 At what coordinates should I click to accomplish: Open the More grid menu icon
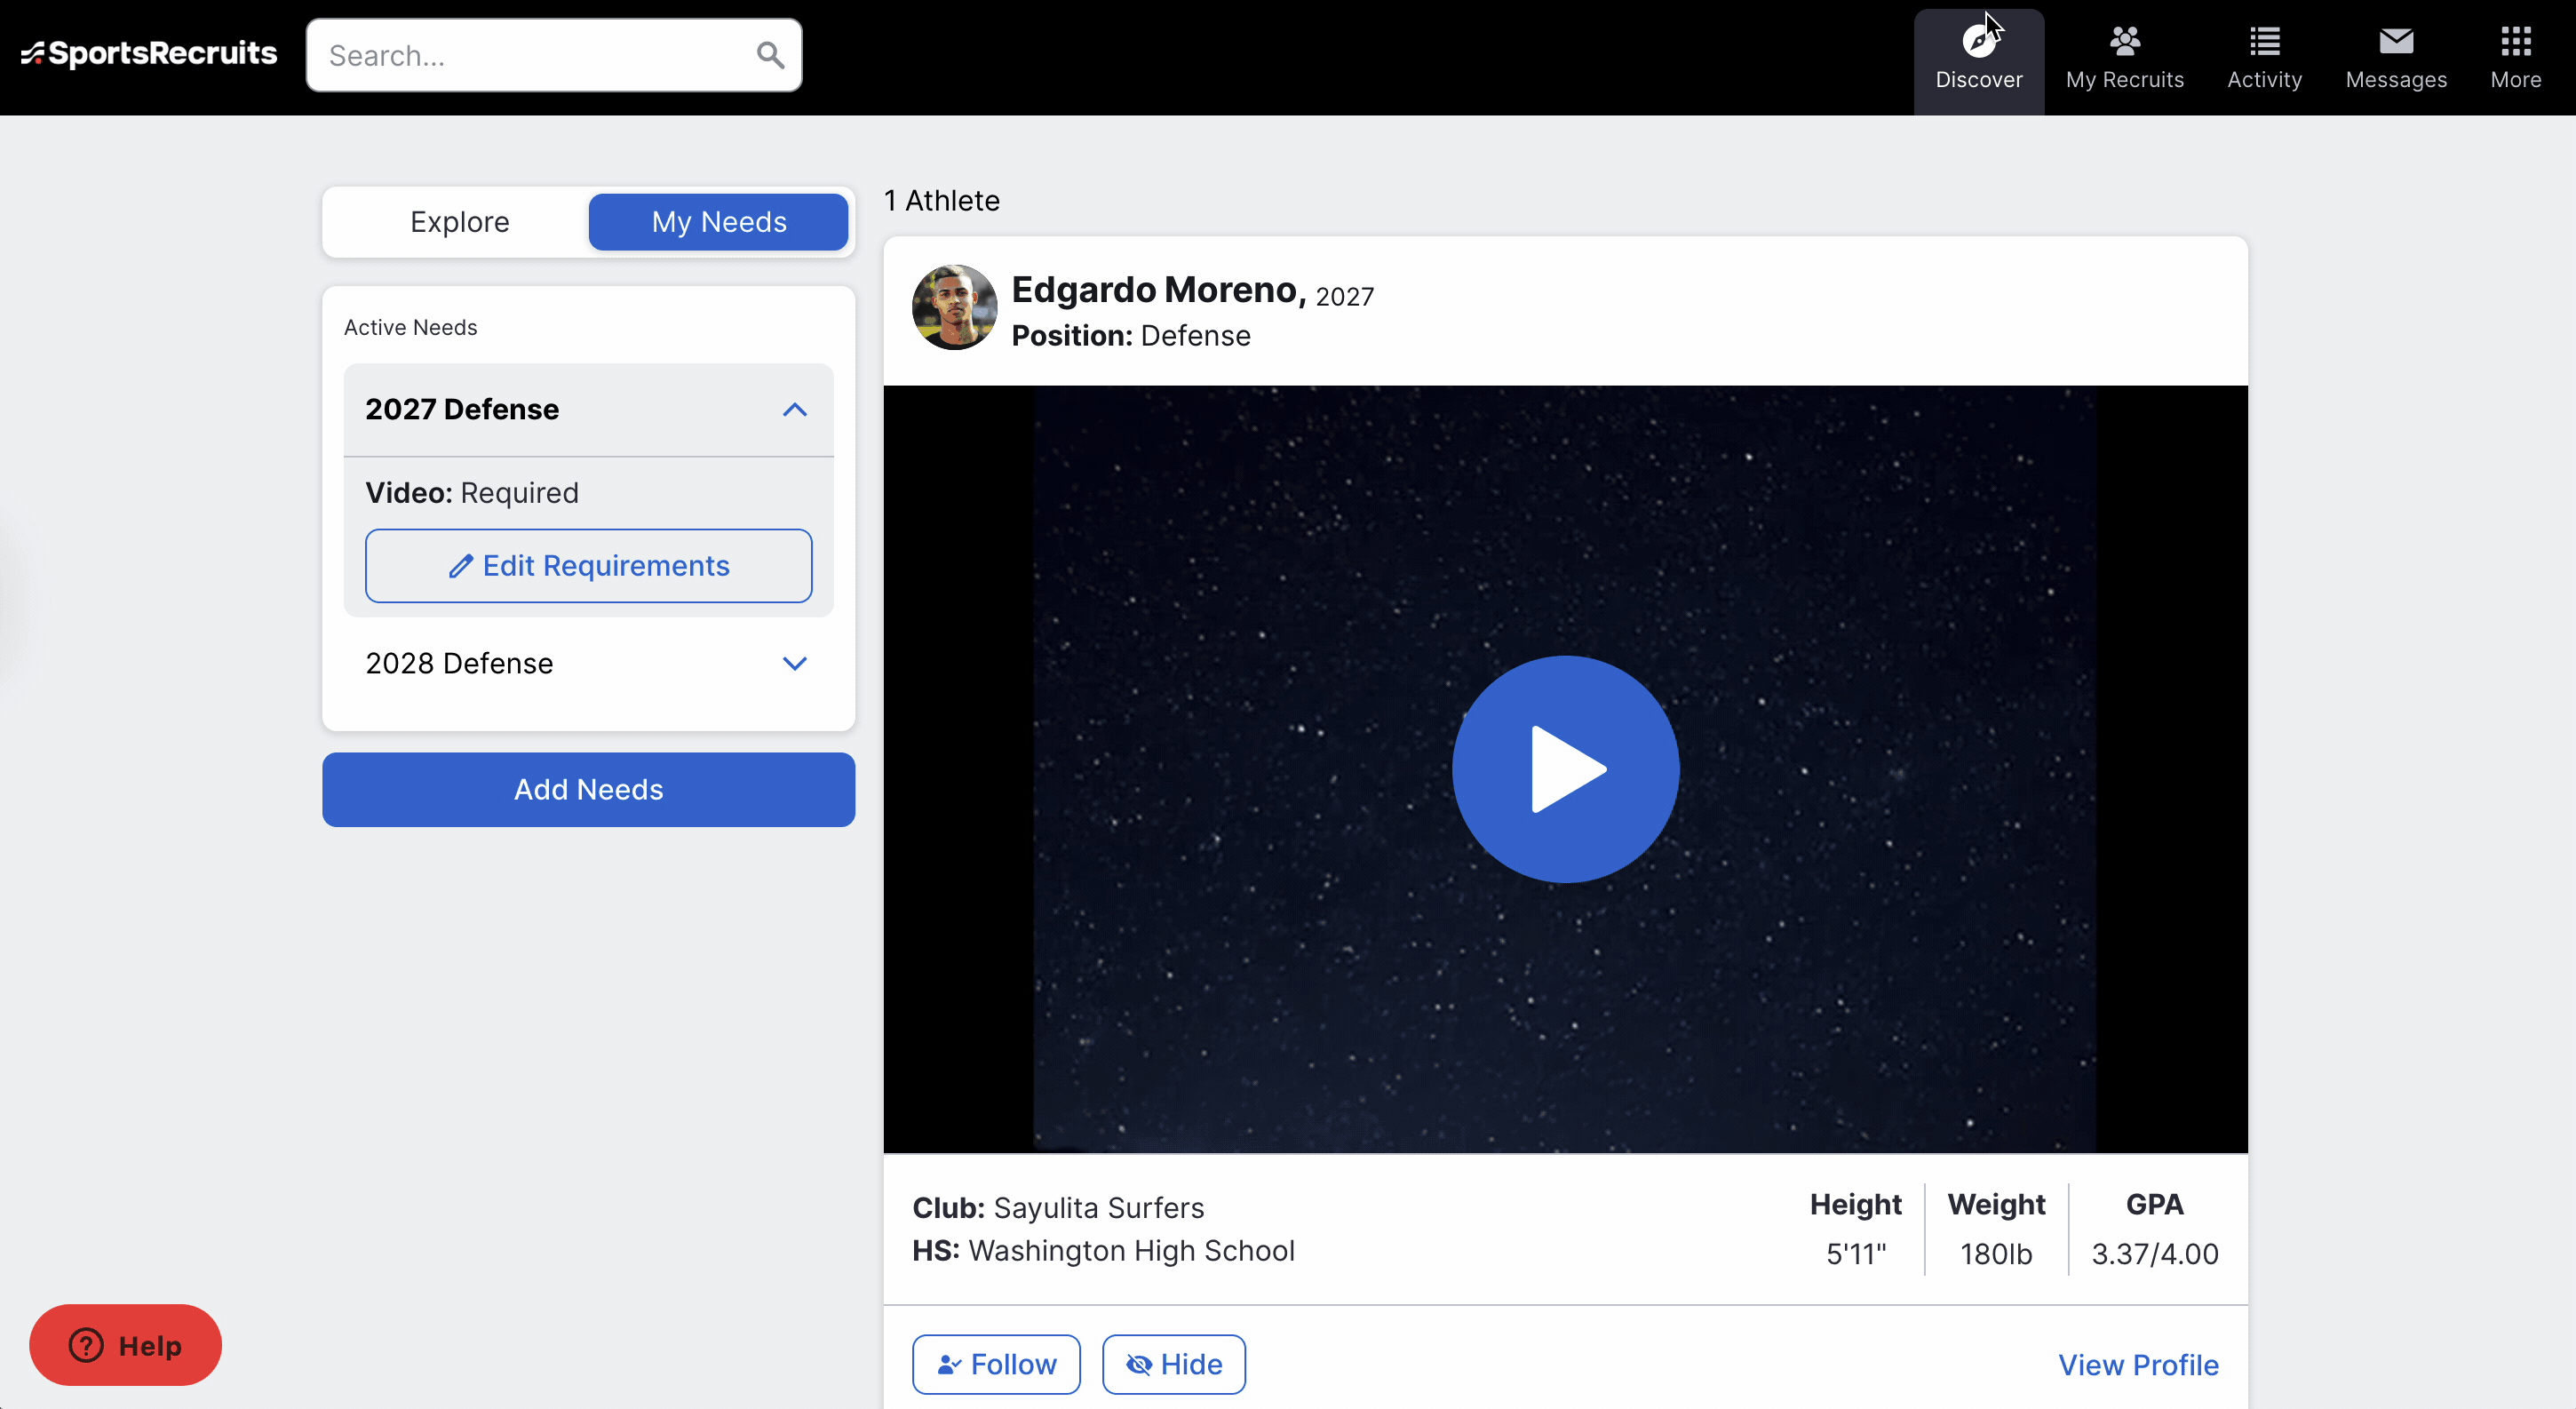2515,42
